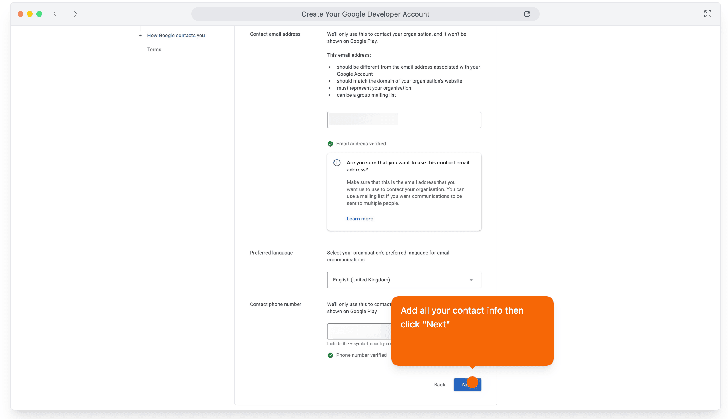Open the How Google contacts you step
This screenshot has width=728, height=419.
click(x=176, y=36)
